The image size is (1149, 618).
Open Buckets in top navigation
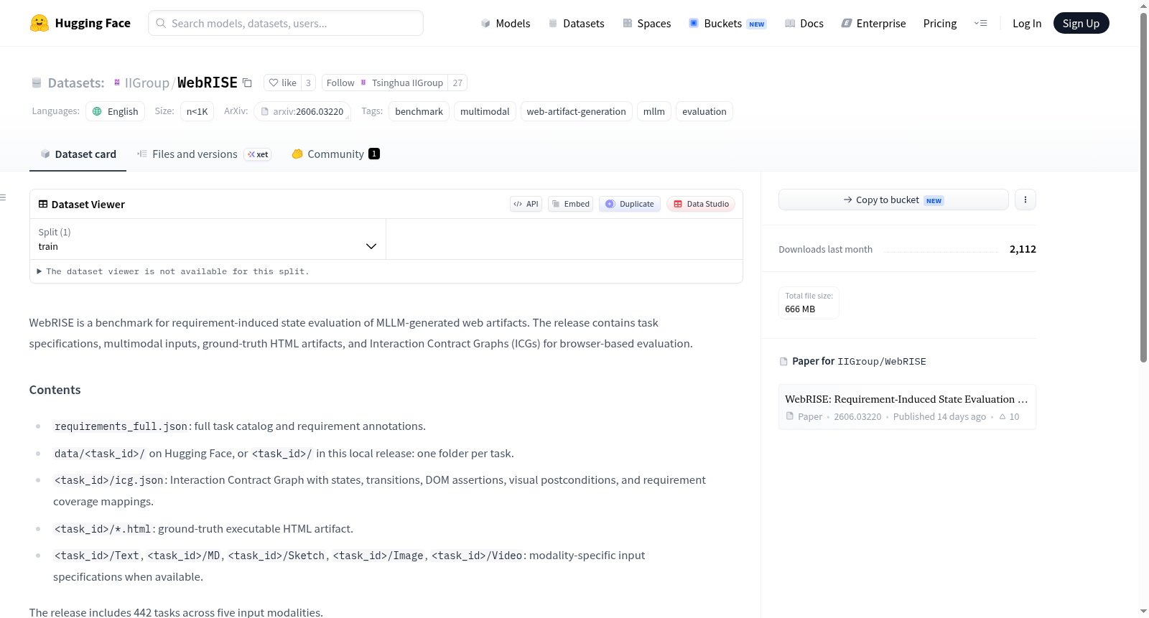[727, 23]
